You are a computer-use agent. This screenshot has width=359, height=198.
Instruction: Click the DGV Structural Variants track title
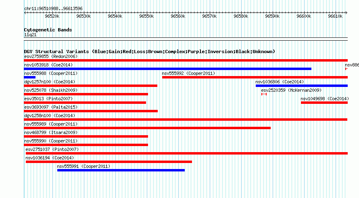tap(150, 52)
